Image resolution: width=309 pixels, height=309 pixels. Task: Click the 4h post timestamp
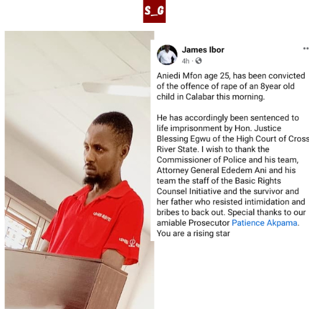185,61
